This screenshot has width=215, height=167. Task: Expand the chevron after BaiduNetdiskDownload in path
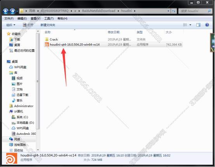118,11
